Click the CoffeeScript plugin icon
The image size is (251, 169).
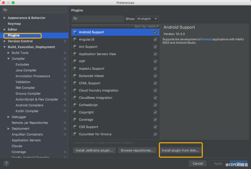click(75, 105)
